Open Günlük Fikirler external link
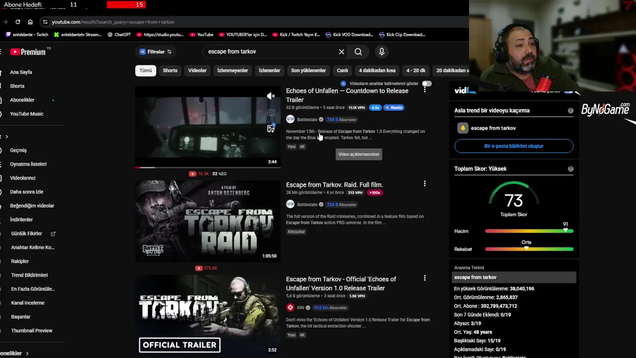Viewport: 636px width, 358px height. click(32, 234)
